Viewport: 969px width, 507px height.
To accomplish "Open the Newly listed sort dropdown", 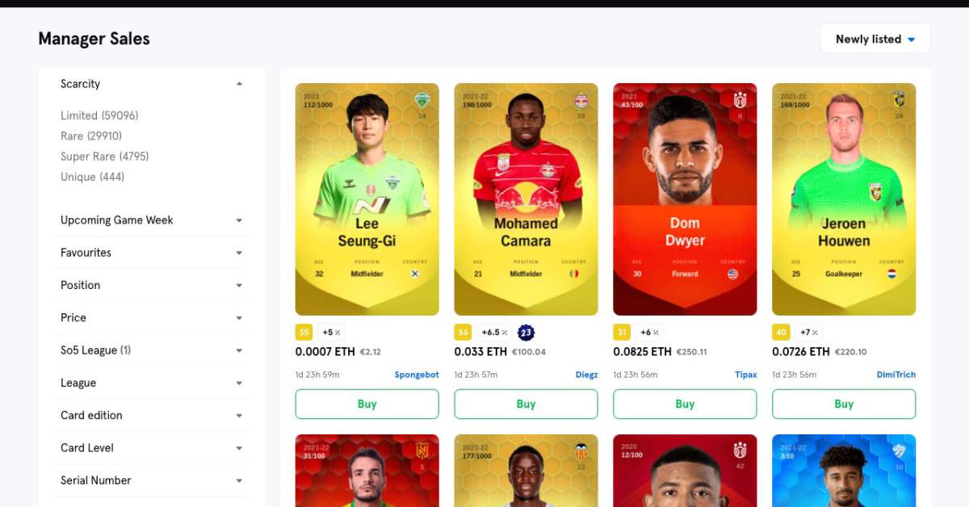I will pyautogui.click(x=875, y=39).
